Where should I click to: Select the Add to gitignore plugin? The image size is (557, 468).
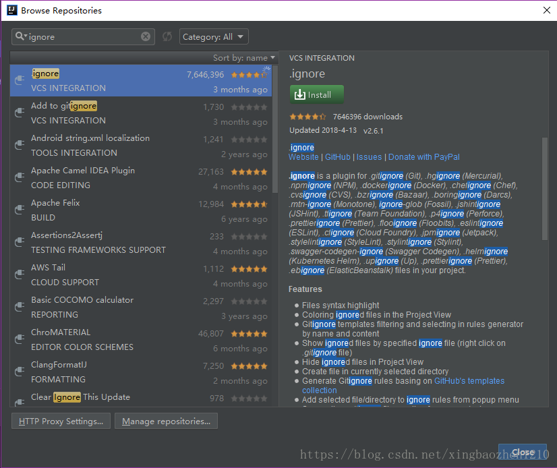(141, 113)
